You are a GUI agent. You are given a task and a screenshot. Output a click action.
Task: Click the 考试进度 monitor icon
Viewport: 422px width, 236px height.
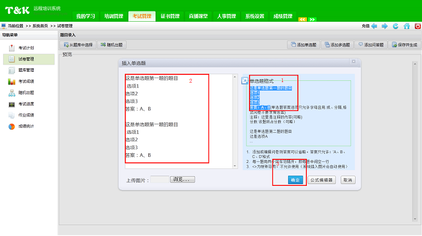[x=11, y=104]
